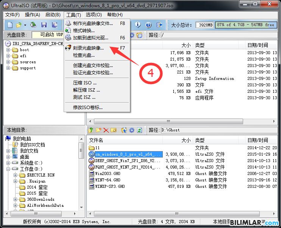
Task: Click the blue gear icon in local toolbar
Action: (132, 130)
